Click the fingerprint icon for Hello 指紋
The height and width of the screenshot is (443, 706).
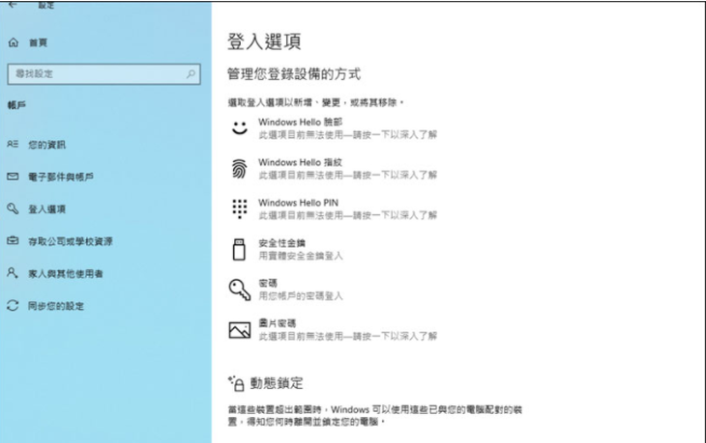[240, 169]
